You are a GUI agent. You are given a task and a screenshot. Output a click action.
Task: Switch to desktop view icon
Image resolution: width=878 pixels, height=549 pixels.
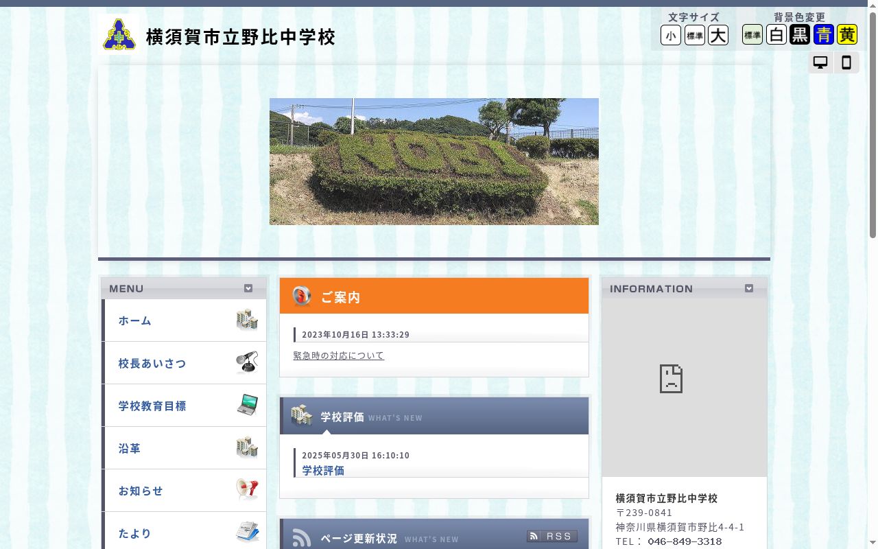(820, 62)
